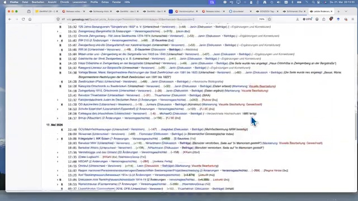Expand the 17:39 grouped entry with 22 Änderungen
Image resolution: width=358 pixels, height=201 pixels.
(x=58, y=152)
